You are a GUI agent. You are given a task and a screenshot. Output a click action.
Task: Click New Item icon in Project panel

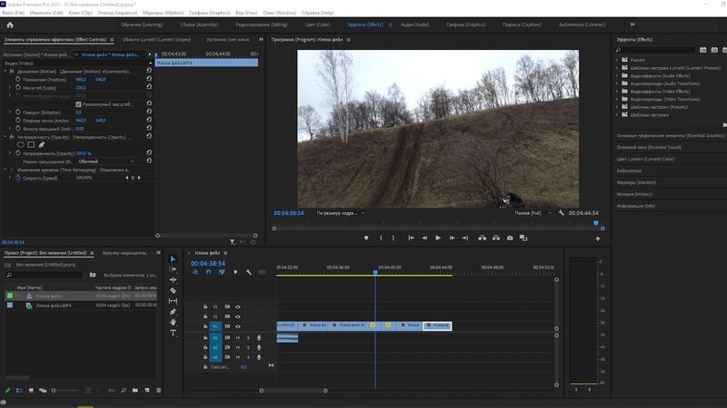click(147, 391)
